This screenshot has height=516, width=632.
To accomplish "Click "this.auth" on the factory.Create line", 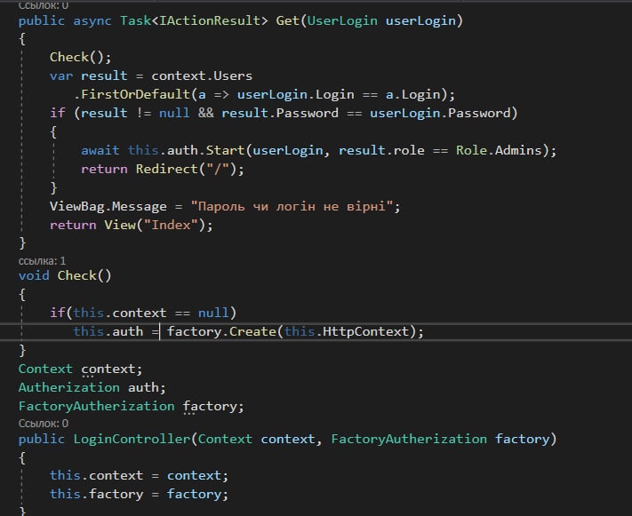I will click(x=108, y=331).
